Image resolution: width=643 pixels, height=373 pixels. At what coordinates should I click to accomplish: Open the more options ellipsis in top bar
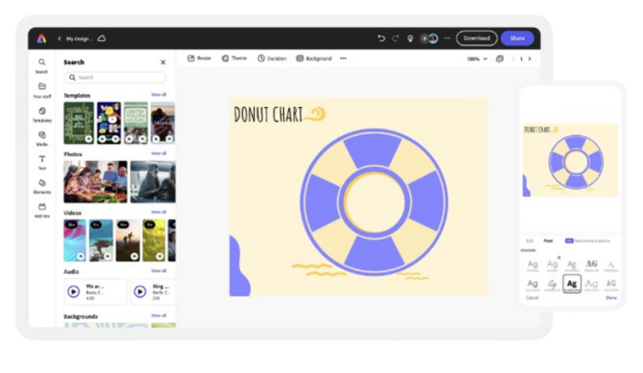point(447,39)
